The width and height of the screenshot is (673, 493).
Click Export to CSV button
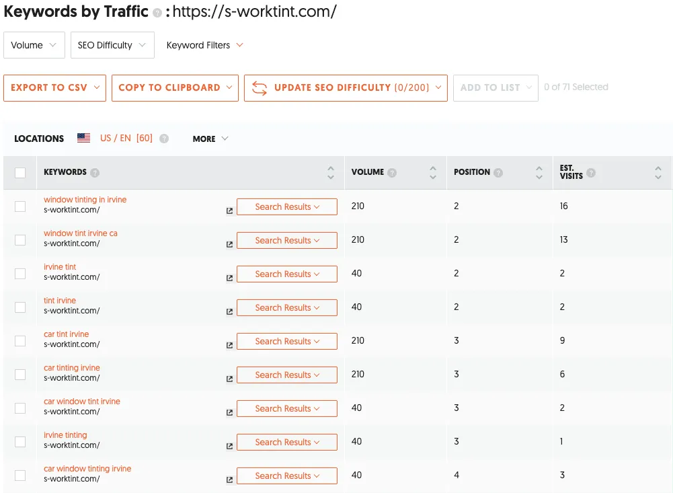coord(54,87)
